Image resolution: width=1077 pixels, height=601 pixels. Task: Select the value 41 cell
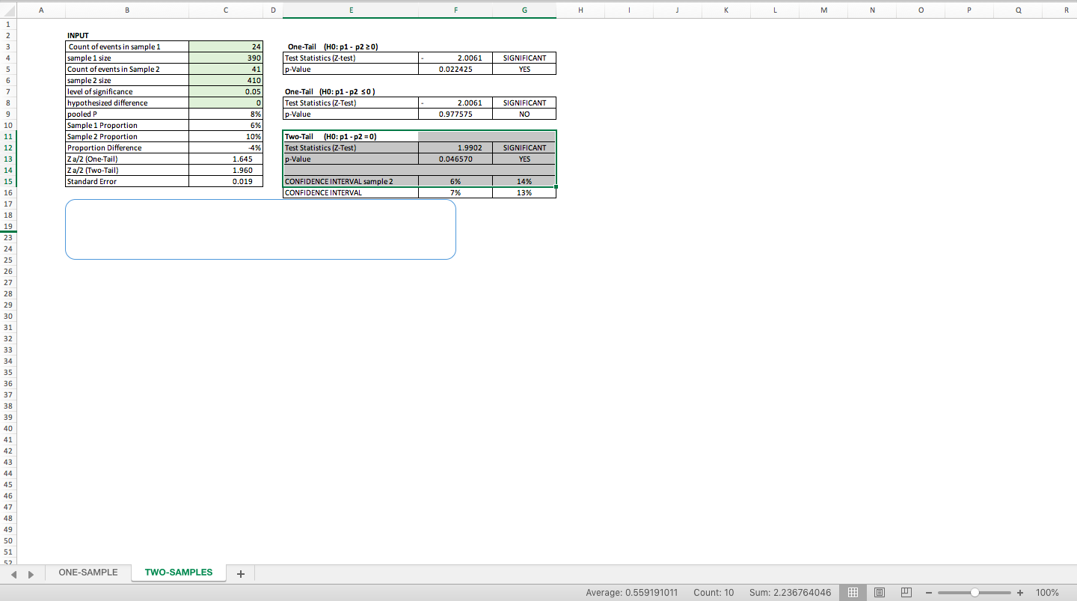click(226, 69)
